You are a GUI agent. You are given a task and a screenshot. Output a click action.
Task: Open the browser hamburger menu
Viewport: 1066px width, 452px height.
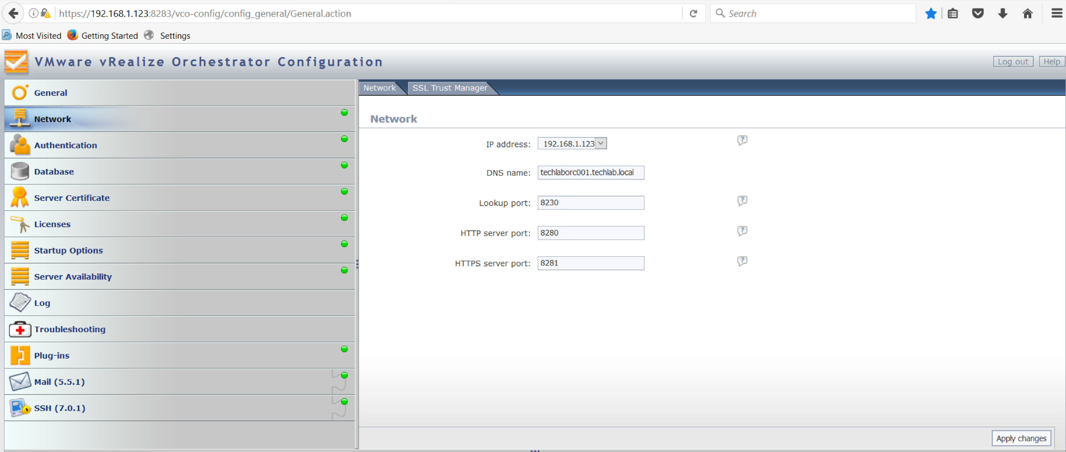pyautogui.click(x=1057, y=14)
